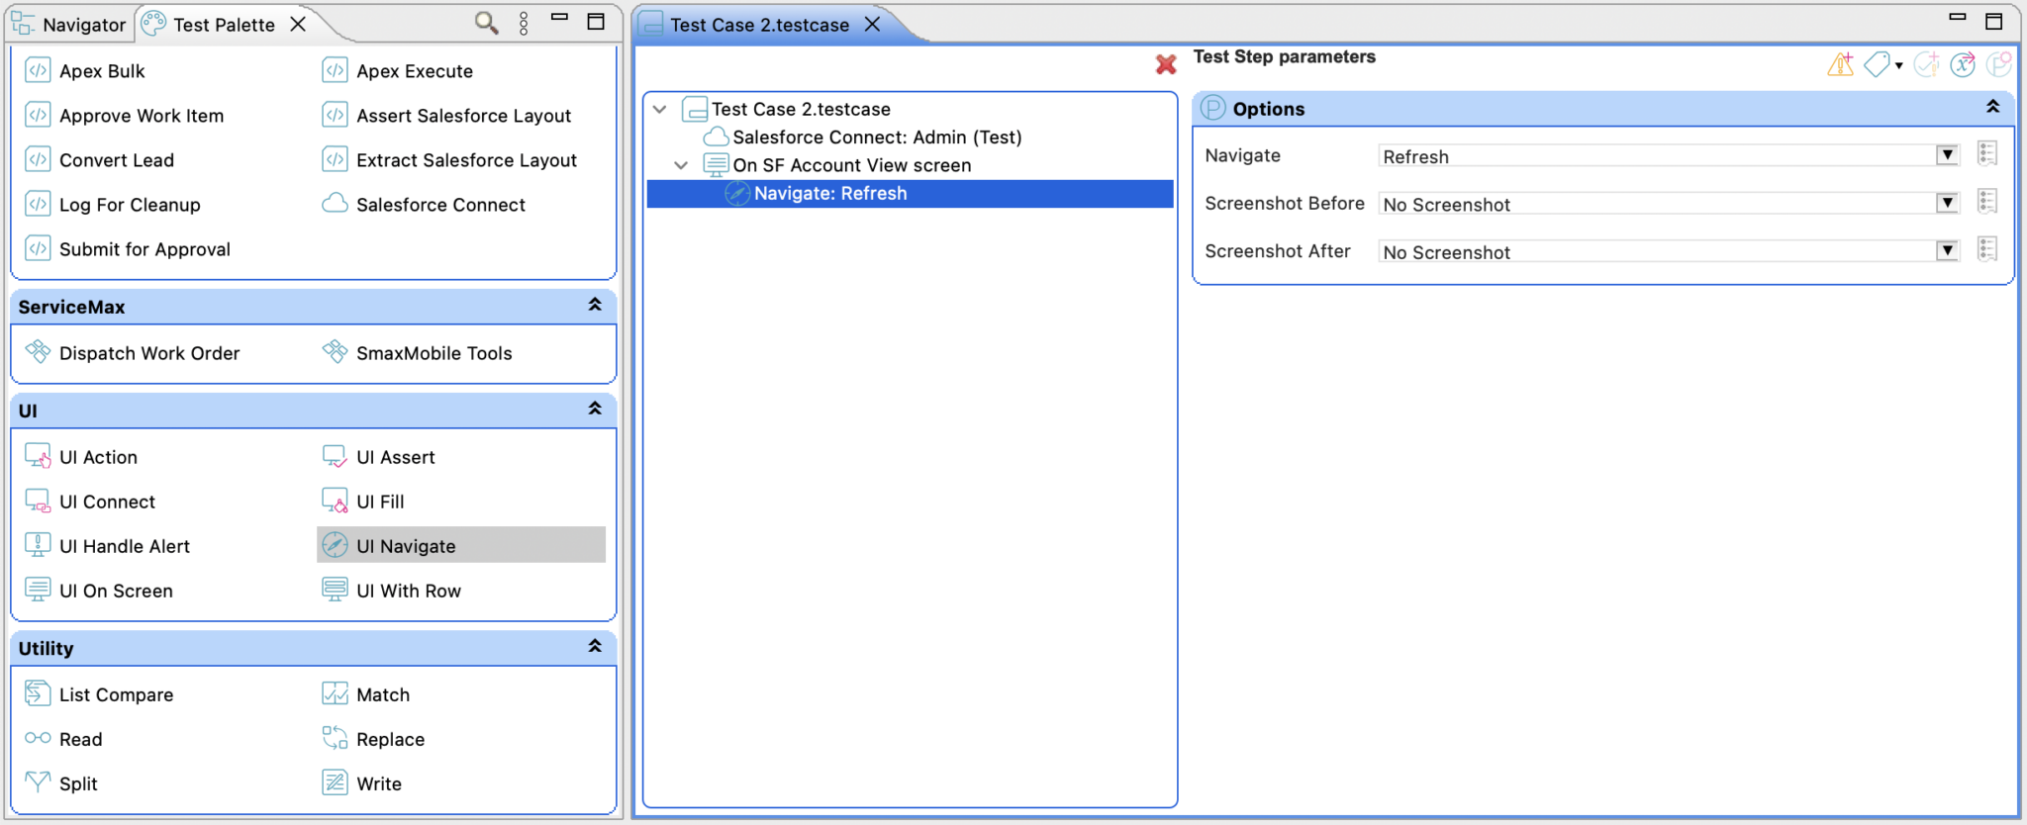
Task: Select Apex Execute palette item
Action: 398,71
